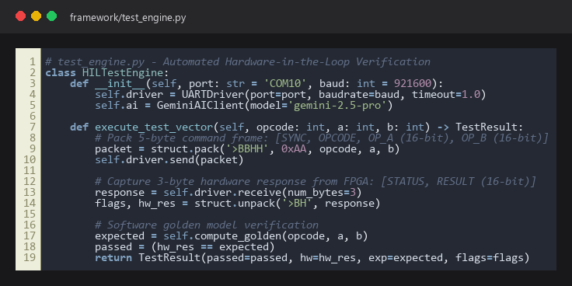Screen dimensions: 572x286
Task: Click the Capture 3-byte hardware response comment
Action: (316, 181)
